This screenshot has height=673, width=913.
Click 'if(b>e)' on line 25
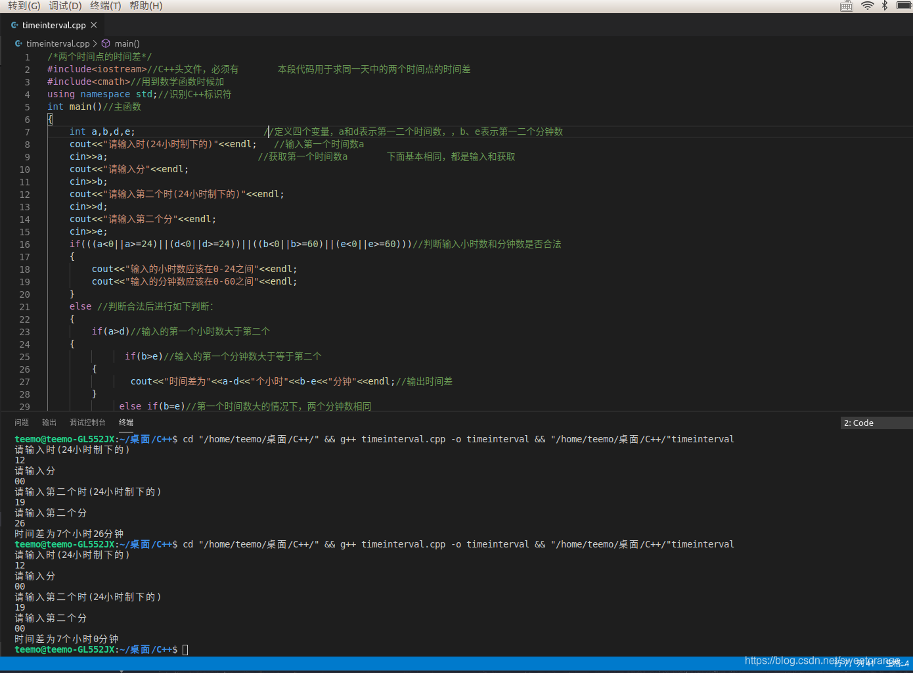point(144,356)
